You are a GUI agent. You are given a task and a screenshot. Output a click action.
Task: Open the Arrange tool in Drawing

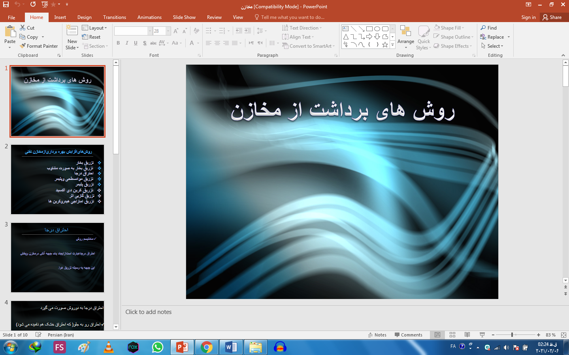(x=405, y=36)
